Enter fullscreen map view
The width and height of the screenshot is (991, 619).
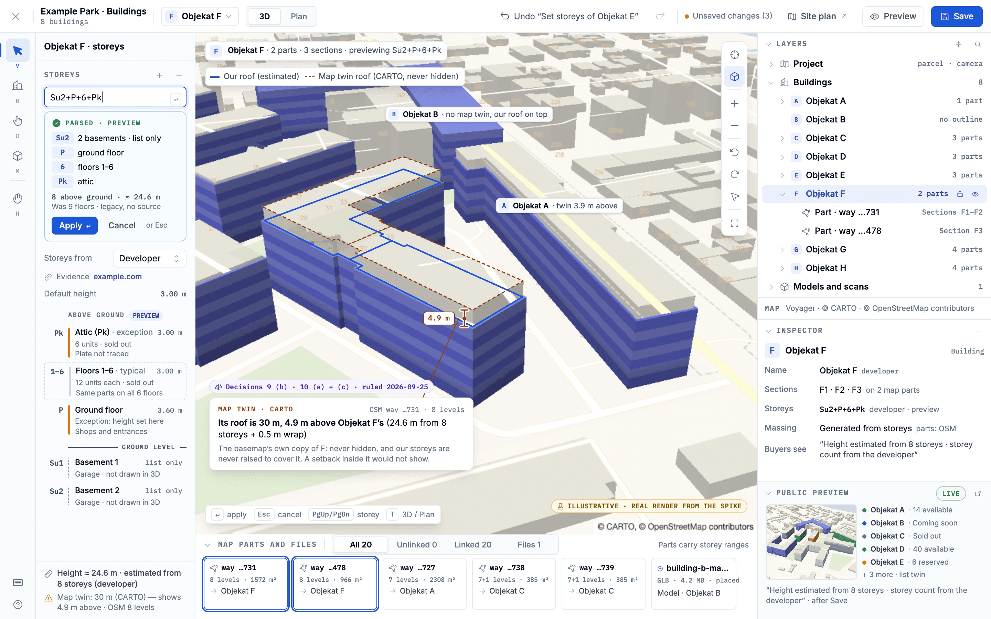[x=735, y=223]
